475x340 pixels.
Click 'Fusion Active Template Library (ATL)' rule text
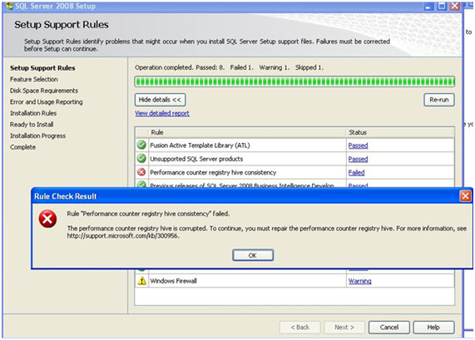[200, 145]
